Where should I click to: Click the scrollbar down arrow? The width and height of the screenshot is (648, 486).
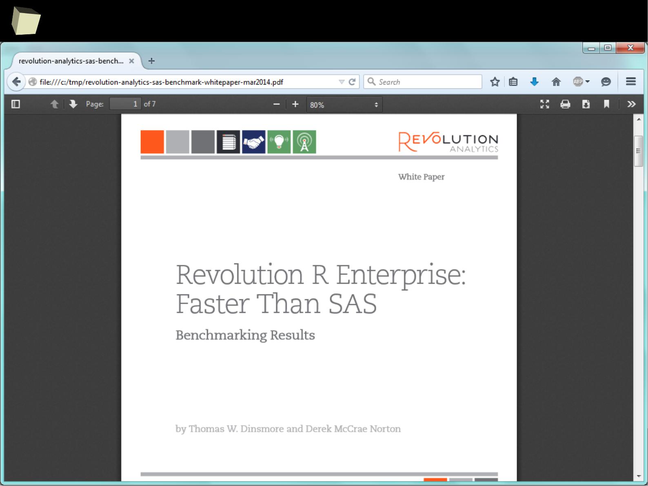[639, 476]
